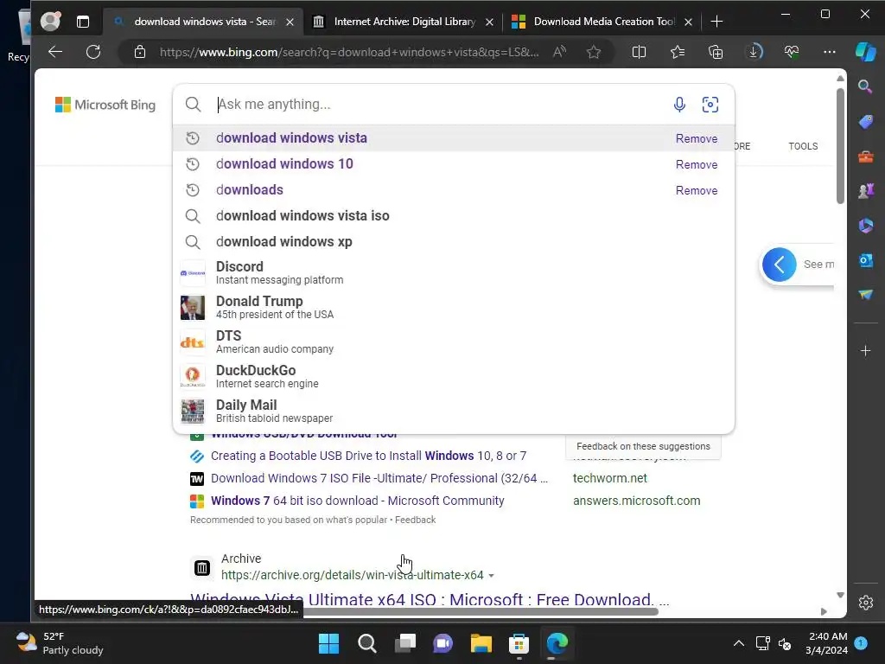This screenshot has width=885, height=664.
Task: Start visual search with camera icon
Action: click(710, 105)
